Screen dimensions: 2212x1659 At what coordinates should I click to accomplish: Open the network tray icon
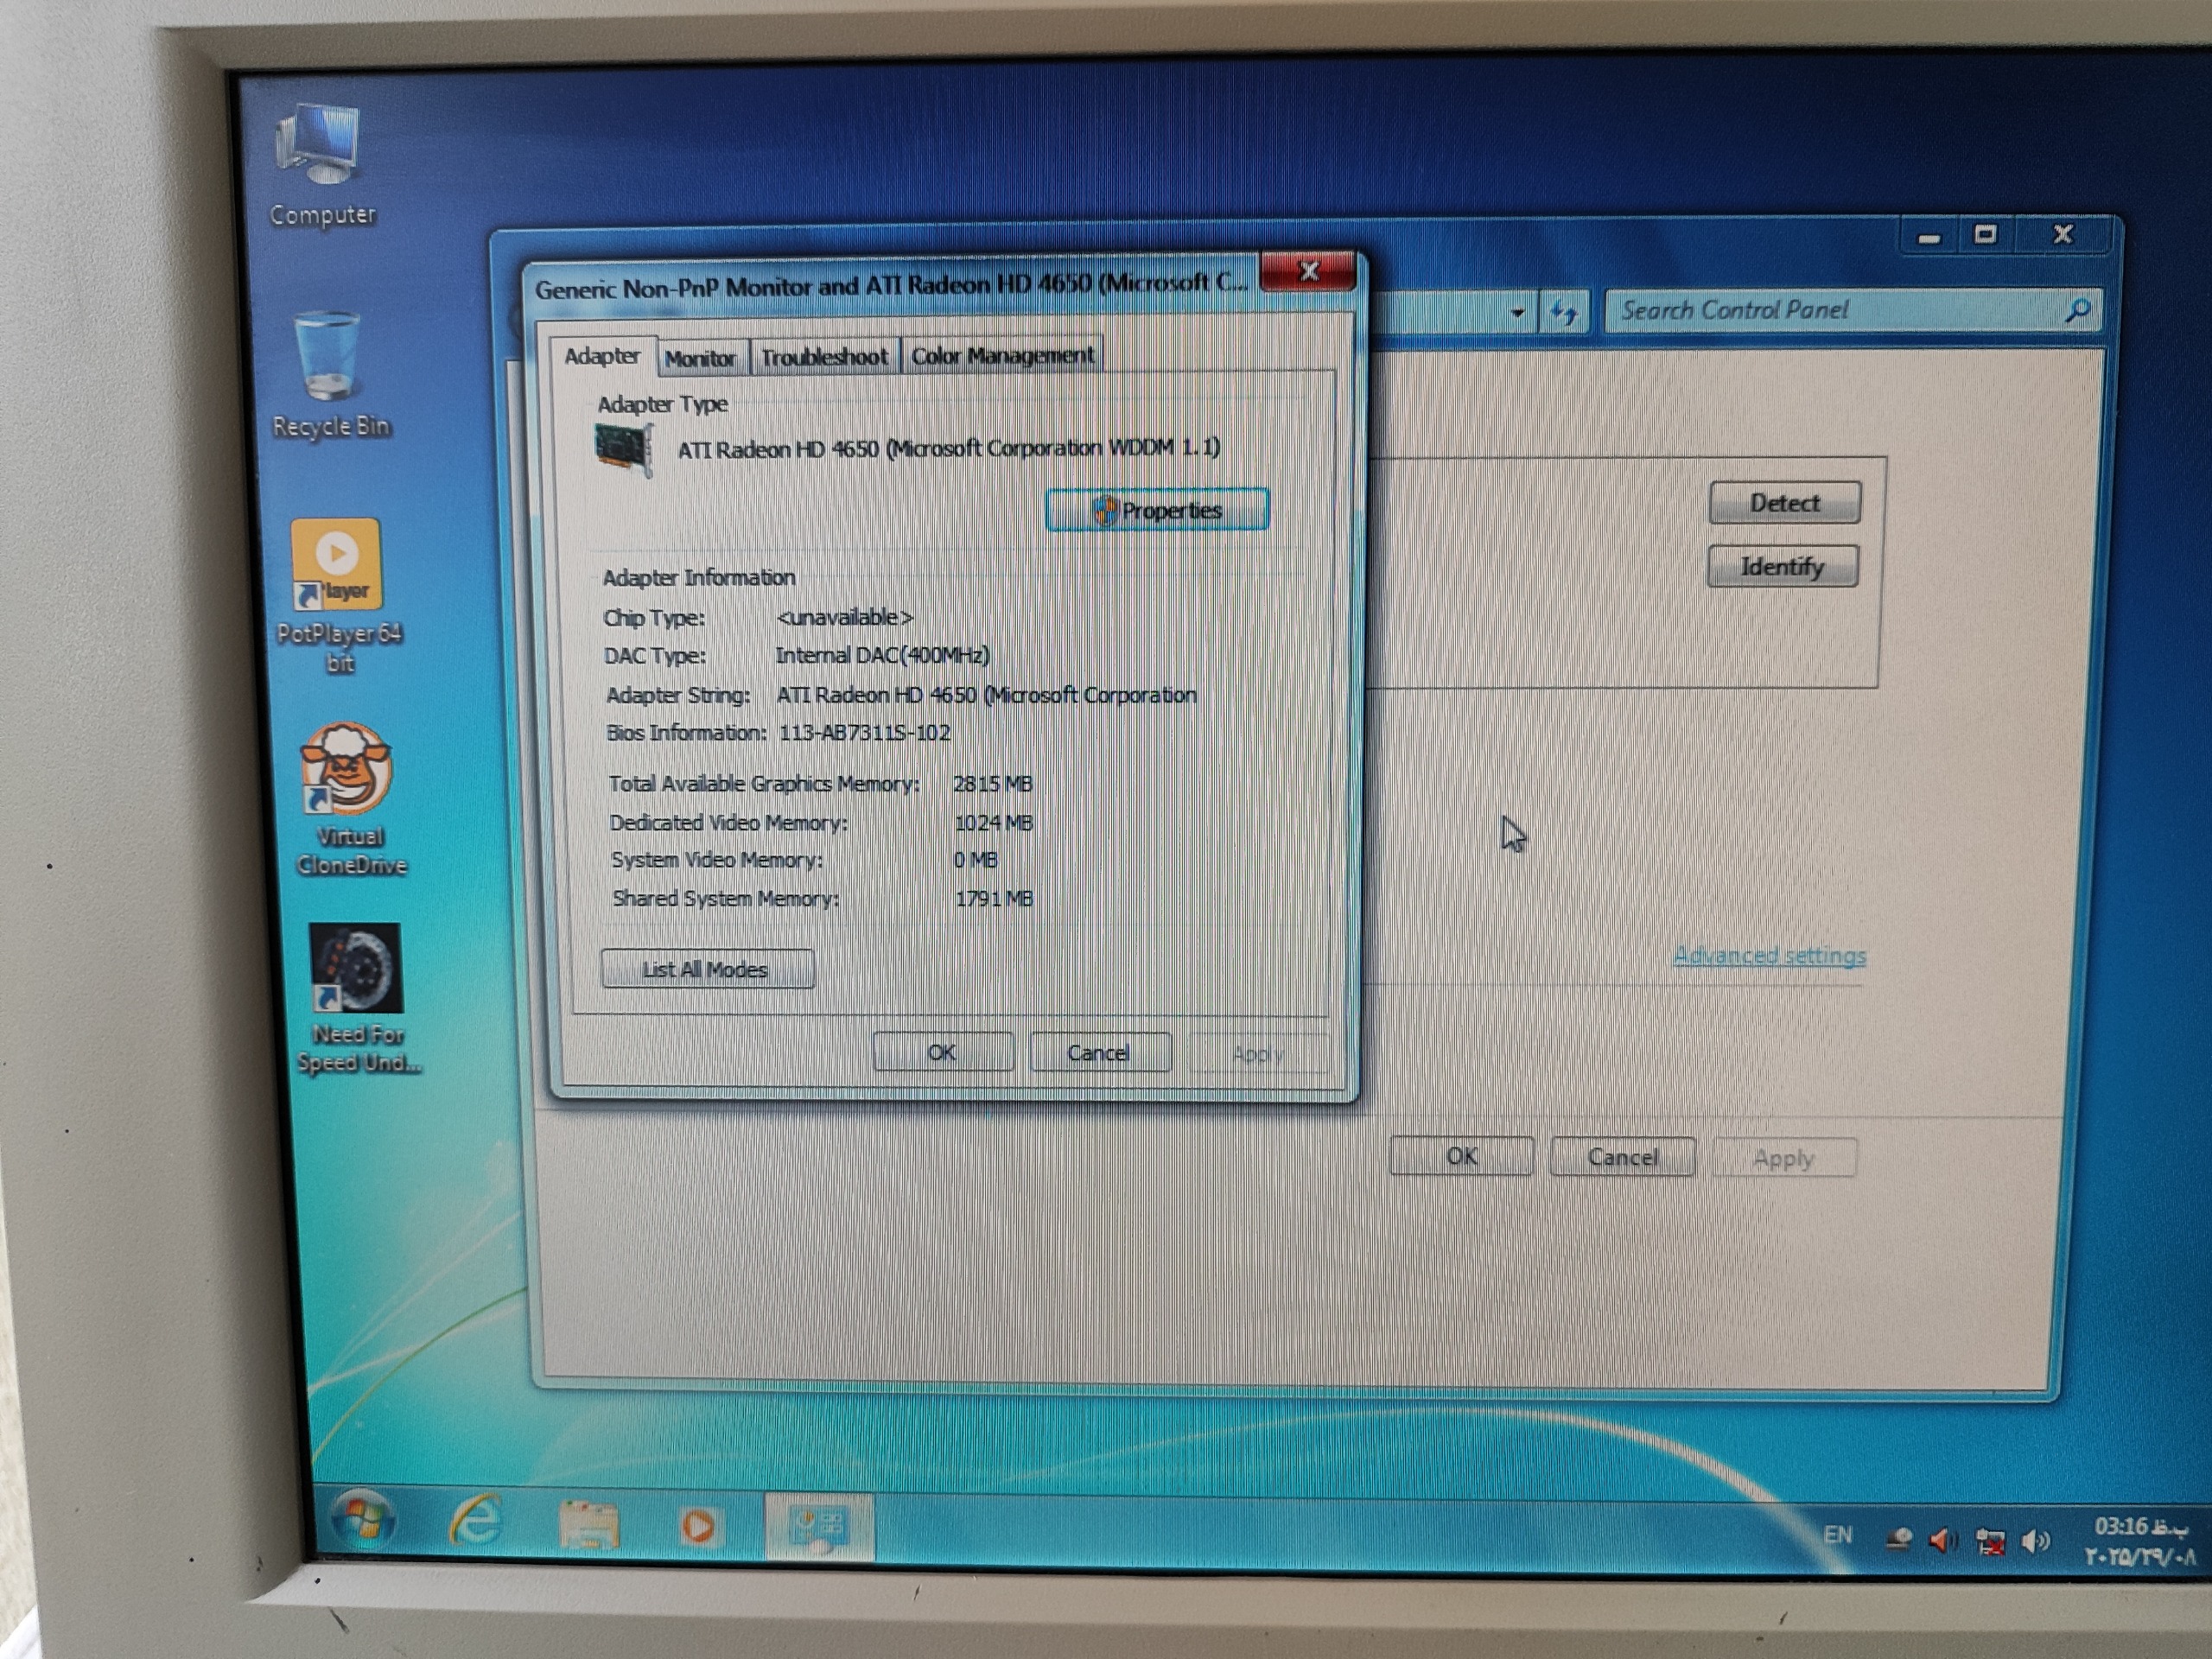point(1990,1542)
